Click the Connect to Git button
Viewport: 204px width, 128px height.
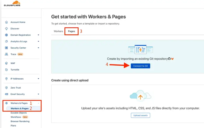pos(140,66)
